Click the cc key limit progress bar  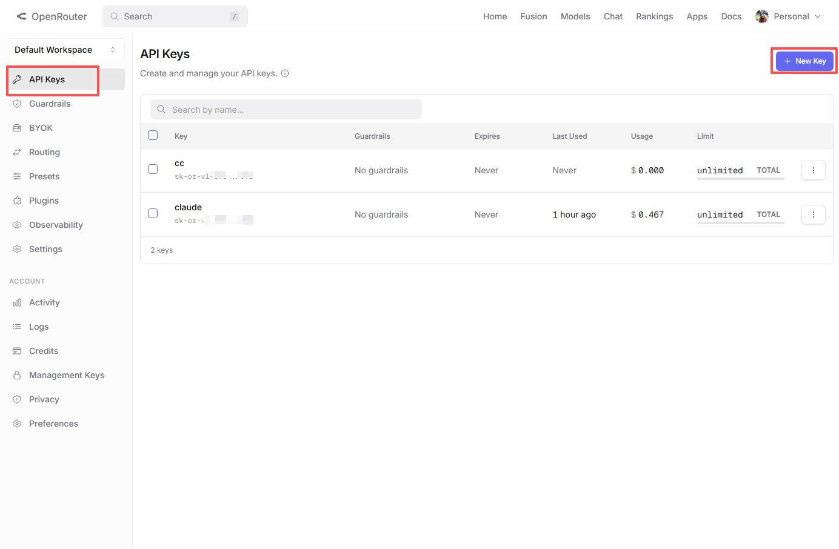741,179
